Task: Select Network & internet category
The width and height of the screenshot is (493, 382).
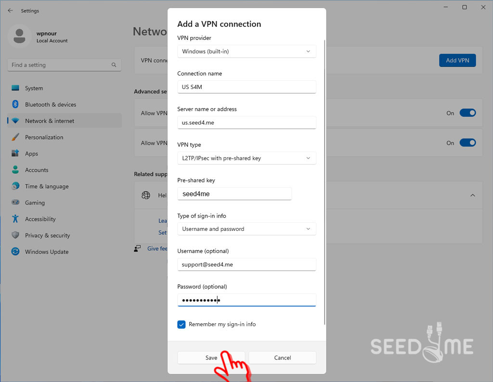Action: [x=64, y=121]
